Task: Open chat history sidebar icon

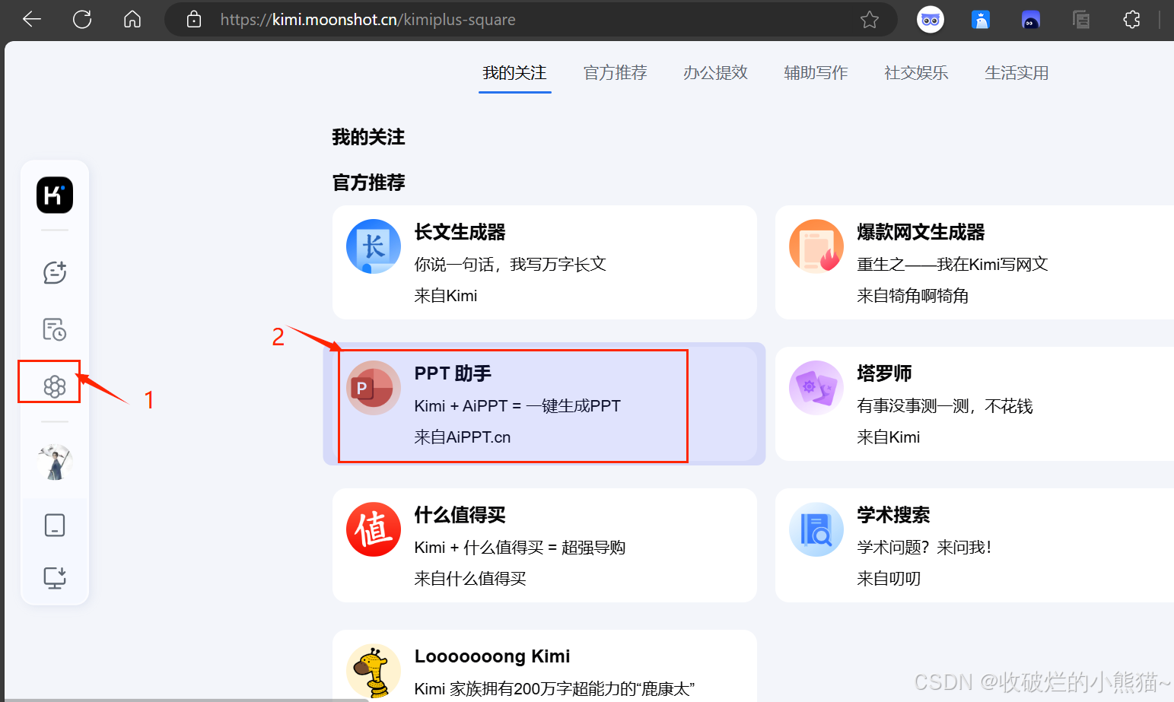Action: pos(55,329)
